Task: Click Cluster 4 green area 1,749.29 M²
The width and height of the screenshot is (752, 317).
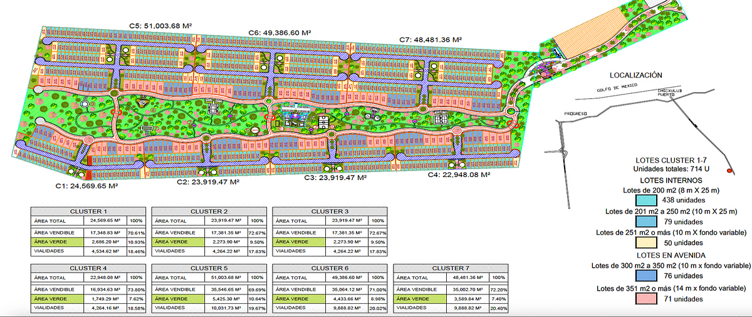Action: [x=104, y=299]
